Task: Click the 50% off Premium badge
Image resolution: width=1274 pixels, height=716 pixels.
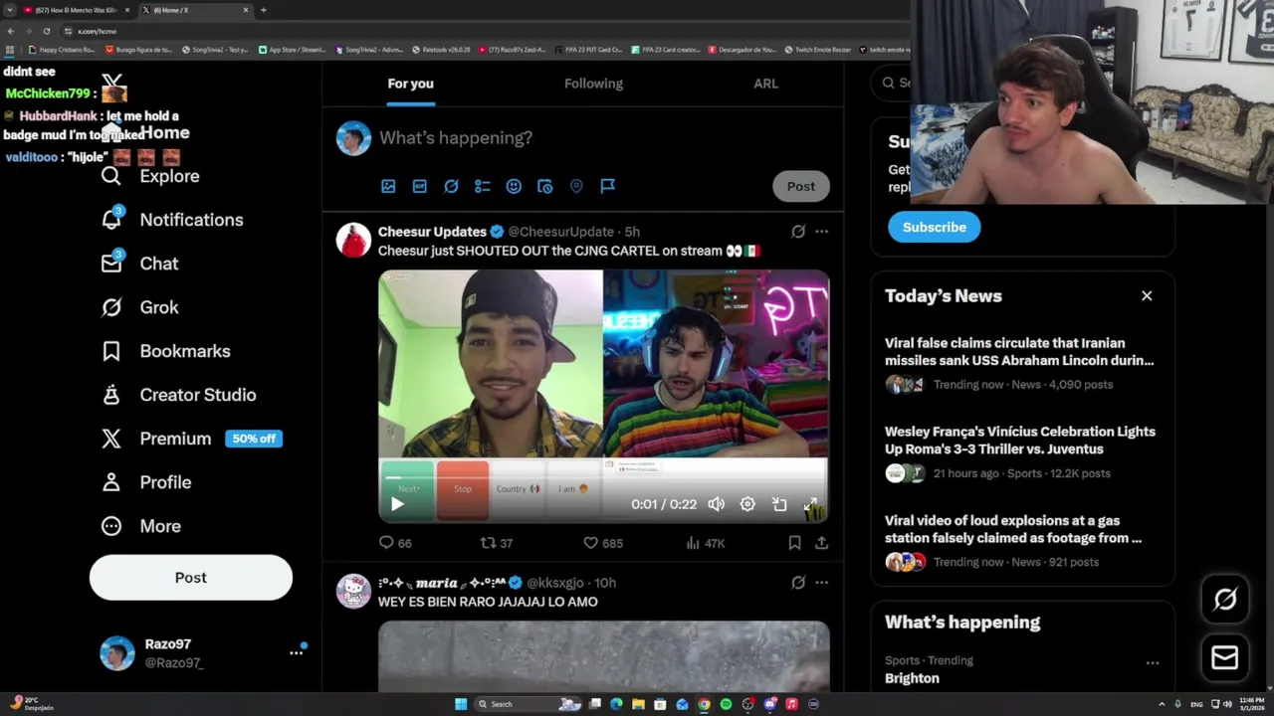Action: pos(254,439)
